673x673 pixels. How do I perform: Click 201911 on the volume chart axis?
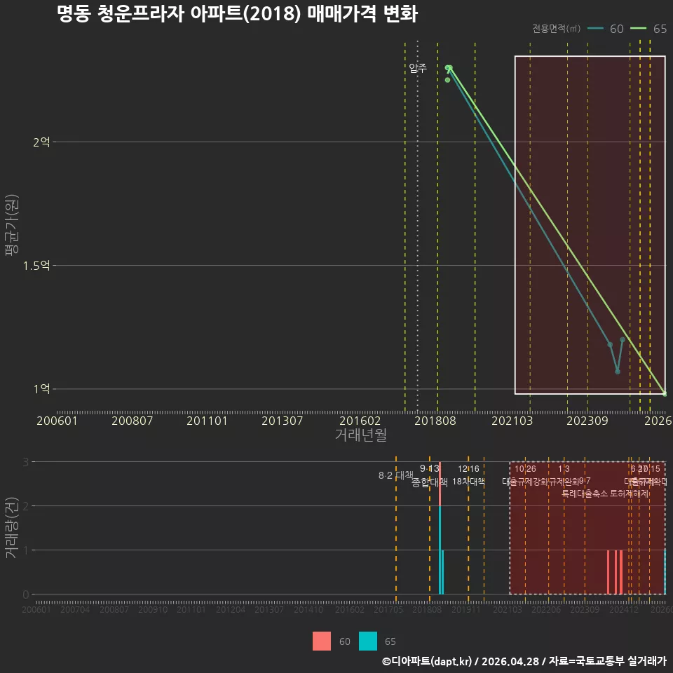point(466,609)
